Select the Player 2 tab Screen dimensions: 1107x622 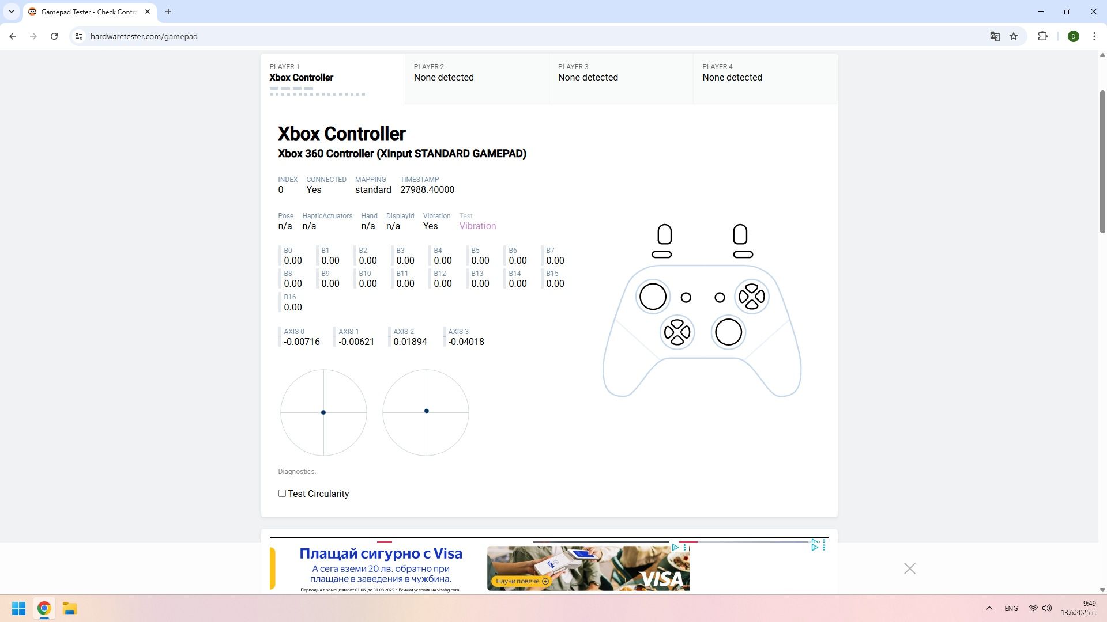click(x=477, y=79)
